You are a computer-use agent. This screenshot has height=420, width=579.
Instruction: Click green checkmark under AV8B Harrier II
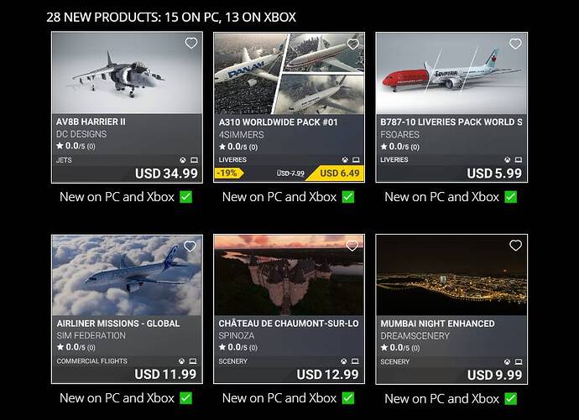click(x=186, y=197)
